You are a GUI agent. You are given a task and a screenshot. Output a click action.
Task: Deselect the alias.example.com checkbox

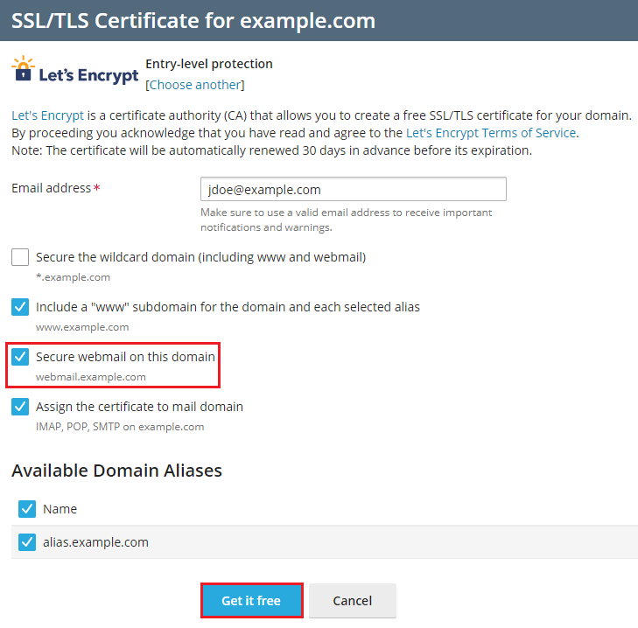coord(27,542)
